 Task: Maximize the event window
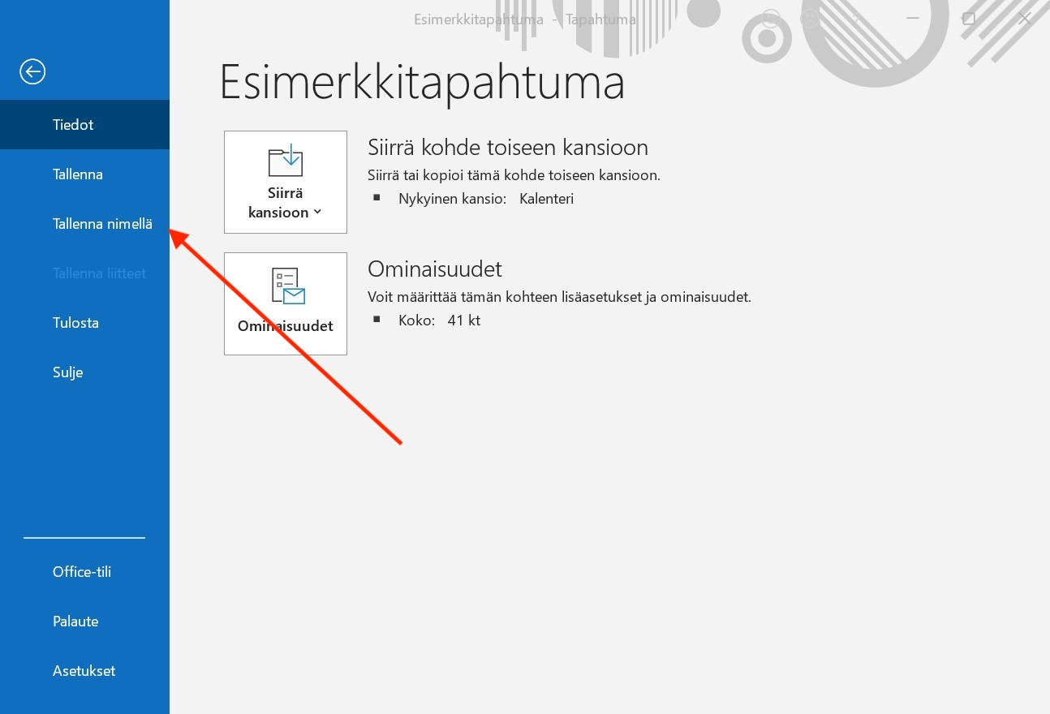coord(968,19)
